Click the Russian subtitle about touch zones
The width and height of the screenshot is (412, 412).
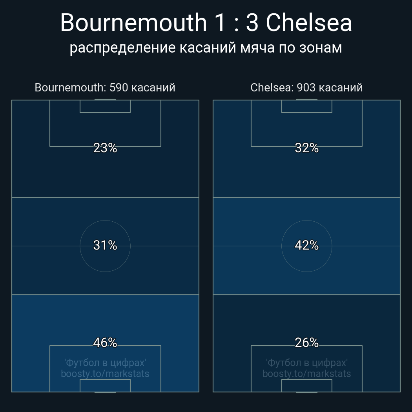tap(206, 48)
